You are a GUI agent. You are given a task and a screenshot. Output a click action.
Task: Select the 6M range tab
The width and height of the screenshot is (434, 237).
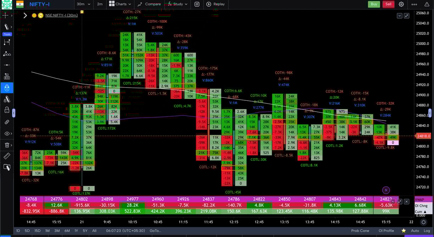tap(67, 231)
